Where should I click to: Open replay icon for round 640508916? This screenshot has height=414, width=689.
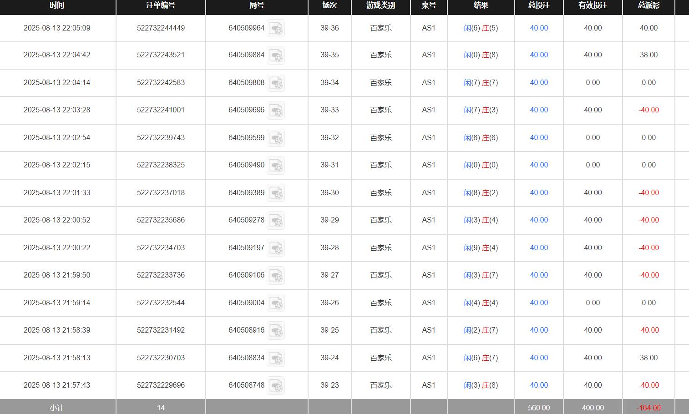pyautogui.click(x=276, y=330)
